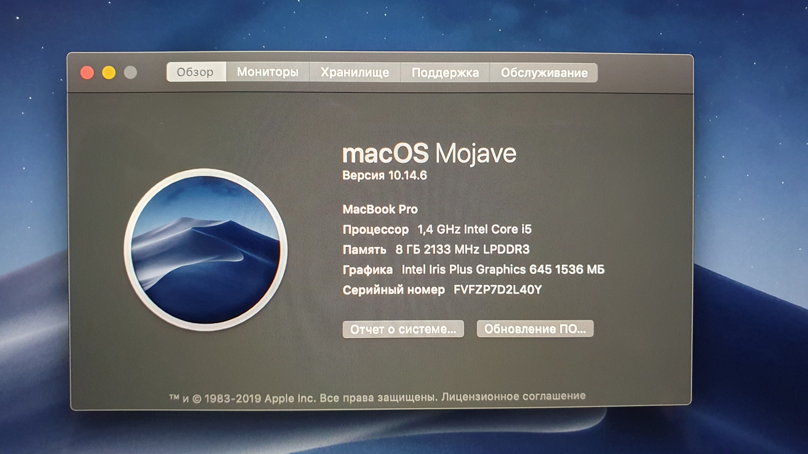Switch to the Обзор tab
Screen dimensions: 808x454
point(196,72)
